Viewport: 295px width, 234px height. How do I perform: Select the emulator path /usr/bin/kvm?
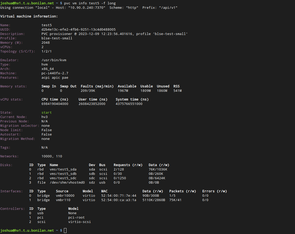coord(54,60)
